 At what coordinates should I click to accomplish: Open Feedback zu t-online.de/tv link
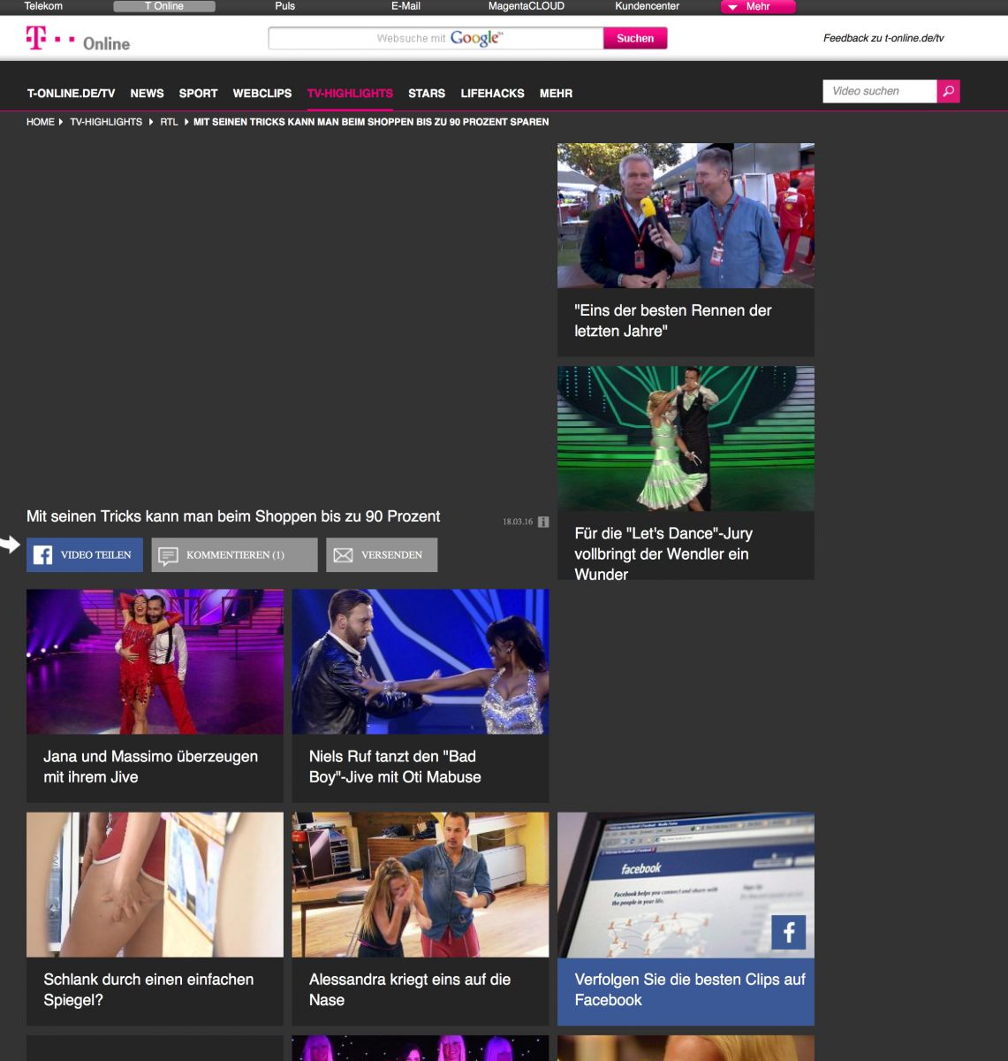[883, 38]
